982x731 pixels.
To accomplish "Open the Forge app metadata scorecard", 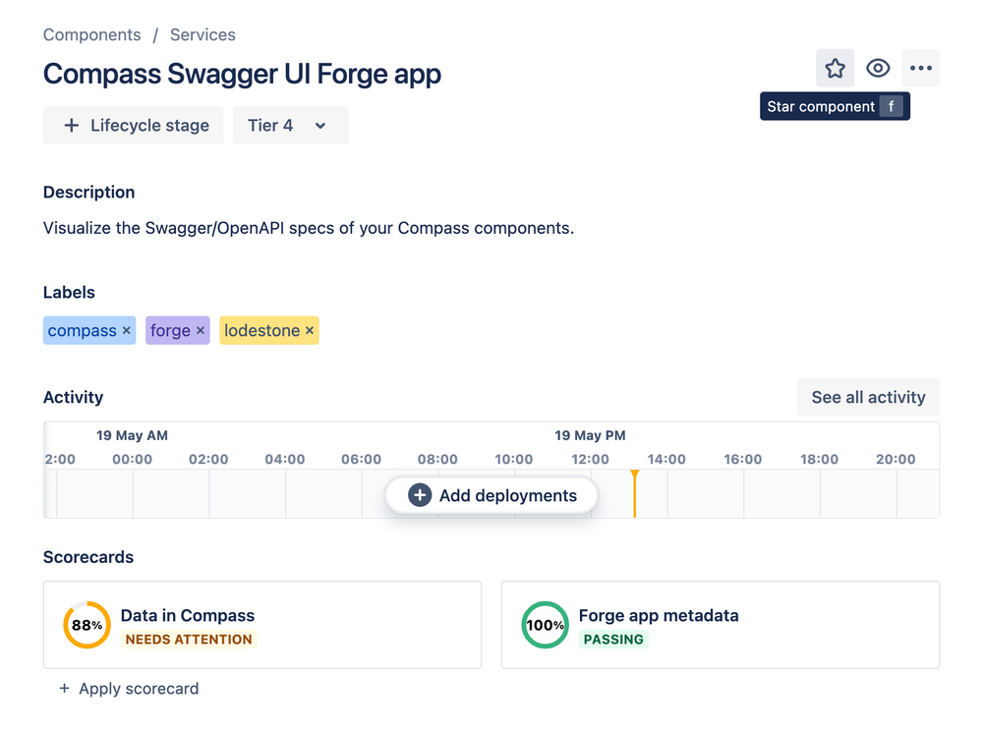I will pyautogui.click(x=721, y=625).
